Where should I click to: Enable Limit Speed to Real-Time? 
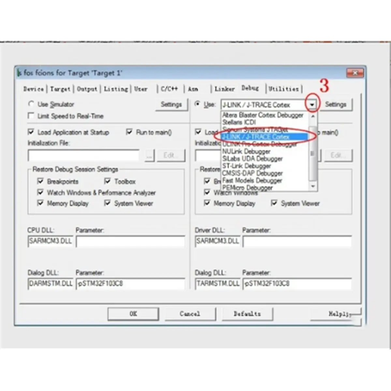pos(31,115)
